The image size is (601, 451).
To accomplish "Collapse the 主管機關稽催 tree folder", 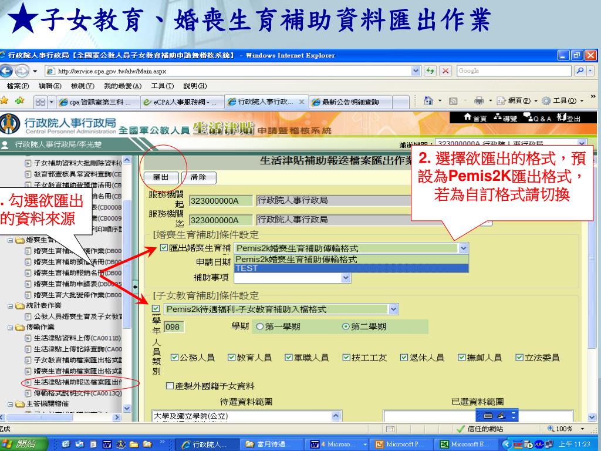I will pyautogui.click(x=11, y=404).
